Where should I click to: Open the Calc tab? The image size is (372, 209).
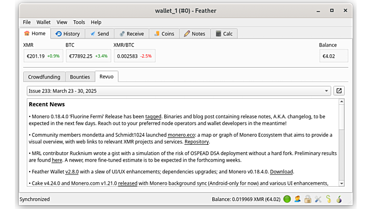click(224, 34)
